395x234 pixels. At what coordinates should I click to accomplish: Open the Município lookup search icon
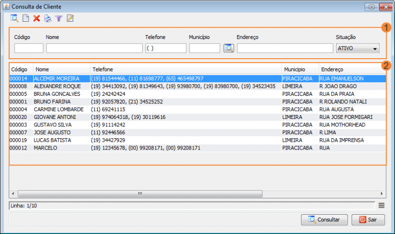pyautogui.click(x=228, y=48)
